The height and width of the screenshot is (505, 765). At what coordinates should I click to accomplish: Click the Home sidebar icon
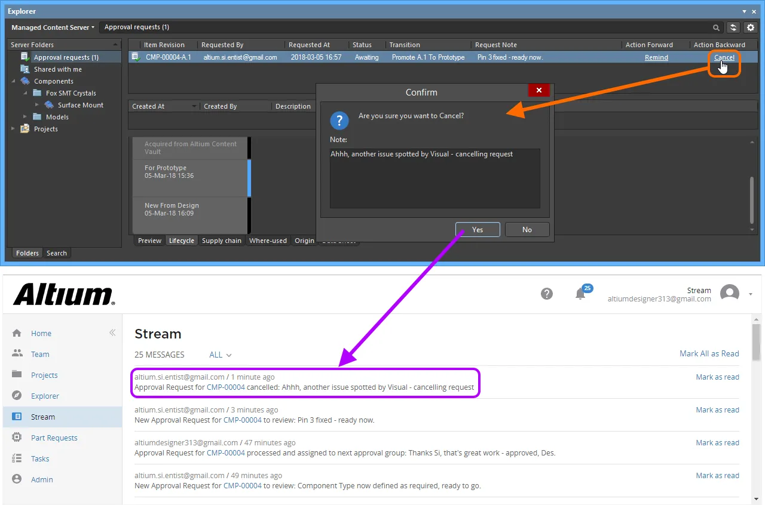pos(17,333)
